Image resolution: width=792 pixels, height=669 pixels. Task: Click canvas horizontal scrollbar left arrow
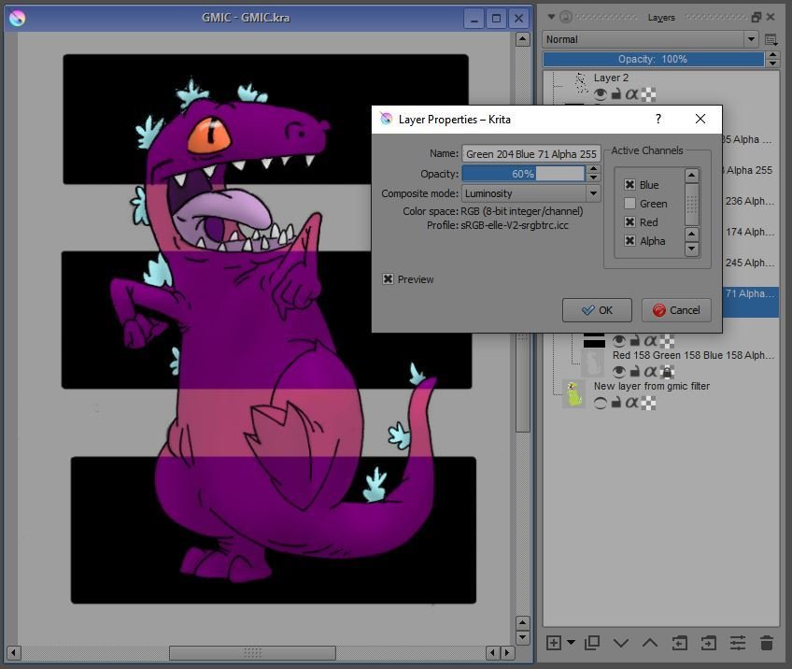tap(14, 652)
